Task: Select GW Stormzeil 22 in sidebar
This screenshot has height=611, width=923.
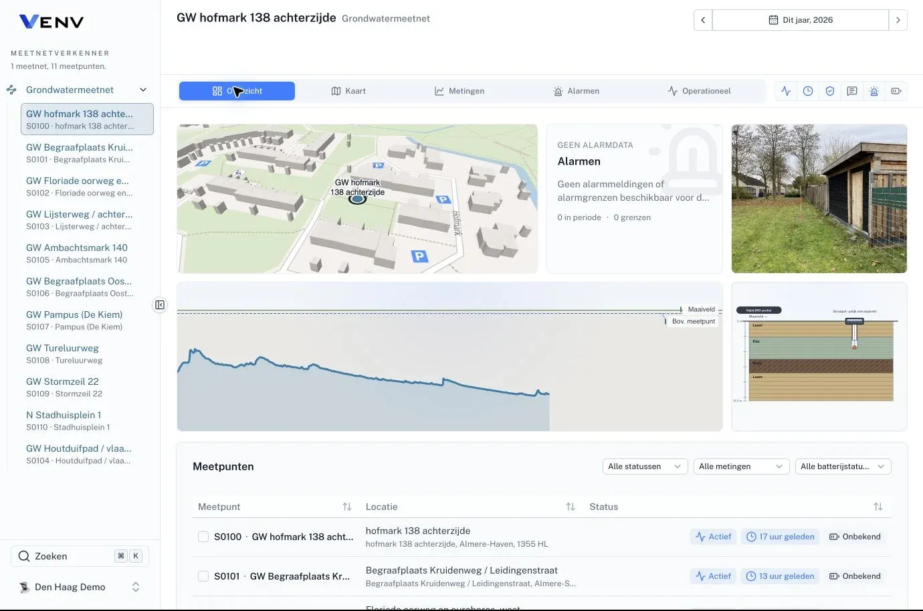Action: point(87,387)
